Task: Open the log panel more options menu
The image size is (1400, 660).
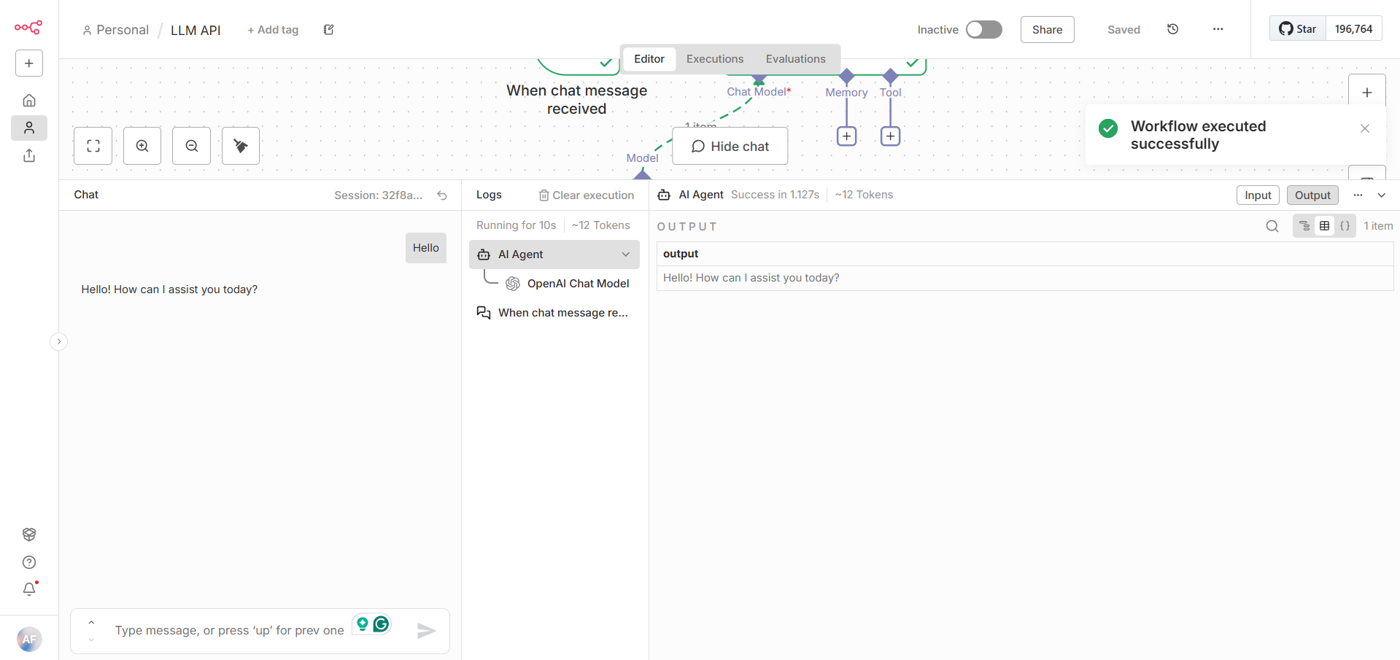Action: pyautogui.click(x=1358, y=195)
